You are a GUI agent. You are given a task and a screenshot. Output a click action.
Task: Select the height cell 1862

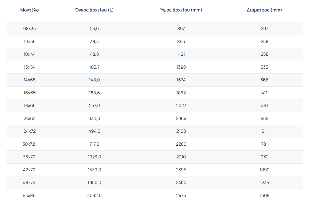(181, 93)
